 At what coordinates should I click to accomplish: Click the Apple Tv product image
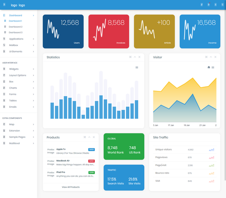(51, 151)
